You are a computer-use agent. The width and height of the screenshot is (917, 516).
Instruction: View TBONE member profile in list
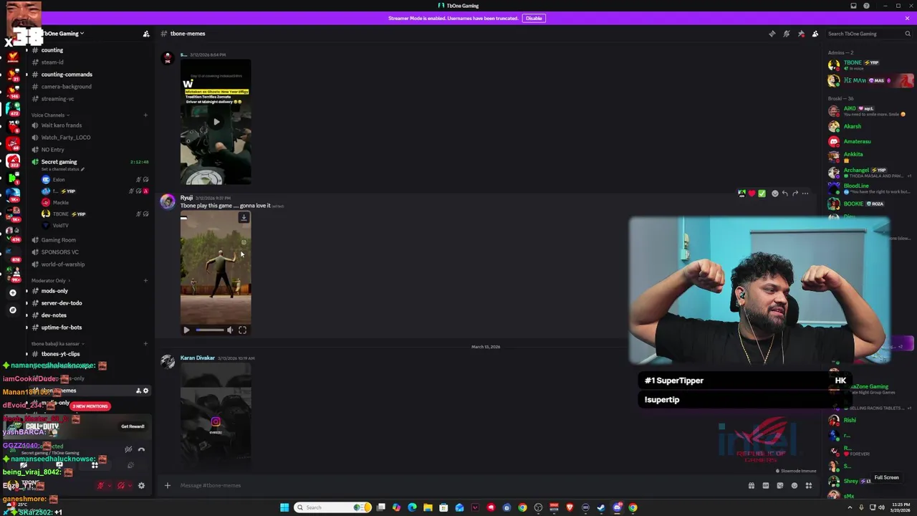click(870, 64)
